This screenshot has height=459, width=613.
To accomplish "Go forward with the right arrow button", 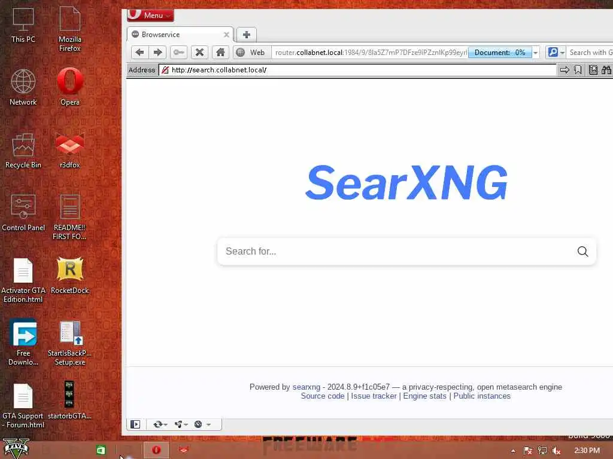I will pos(157,53).
